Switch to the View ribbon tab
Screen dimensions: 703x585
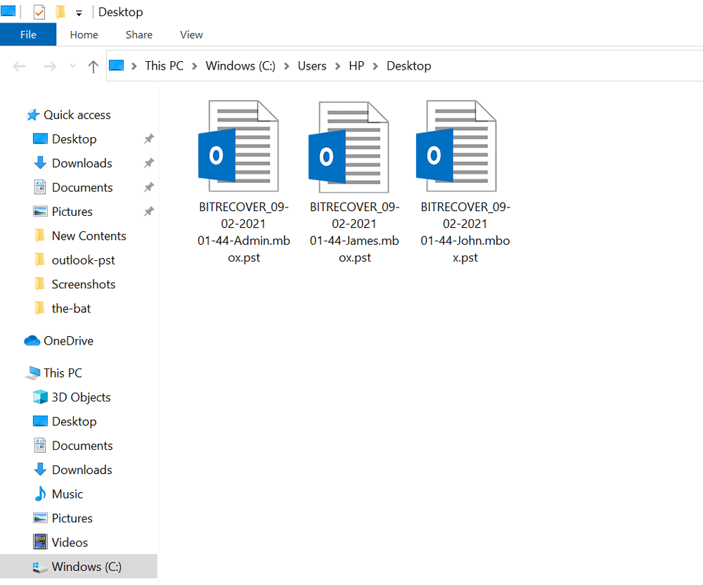tap(191, 34)
